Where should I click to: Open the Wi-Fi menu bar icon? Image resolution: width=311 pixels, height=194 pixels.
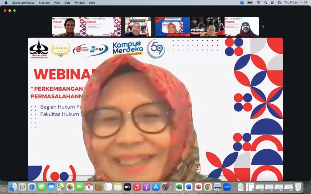(258, 2)
